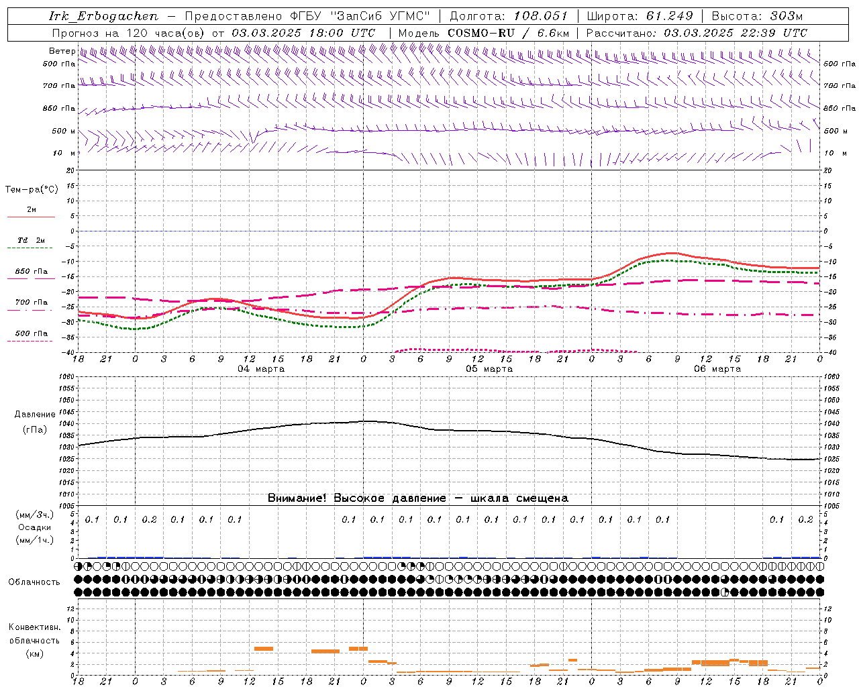This screenshot has height=687, width=859.
Task: Click the '(км)' unit under convective cloudiness
Action: coord(34,653)
